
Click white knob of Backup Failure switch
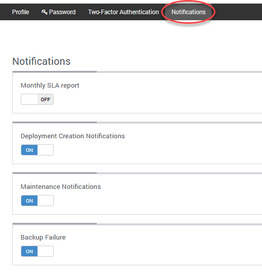click(45, 251)
